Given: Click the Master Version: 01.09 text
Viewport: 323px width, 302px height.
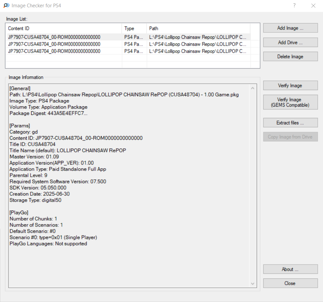Looking at the screenshot, I should coord(34,157).
